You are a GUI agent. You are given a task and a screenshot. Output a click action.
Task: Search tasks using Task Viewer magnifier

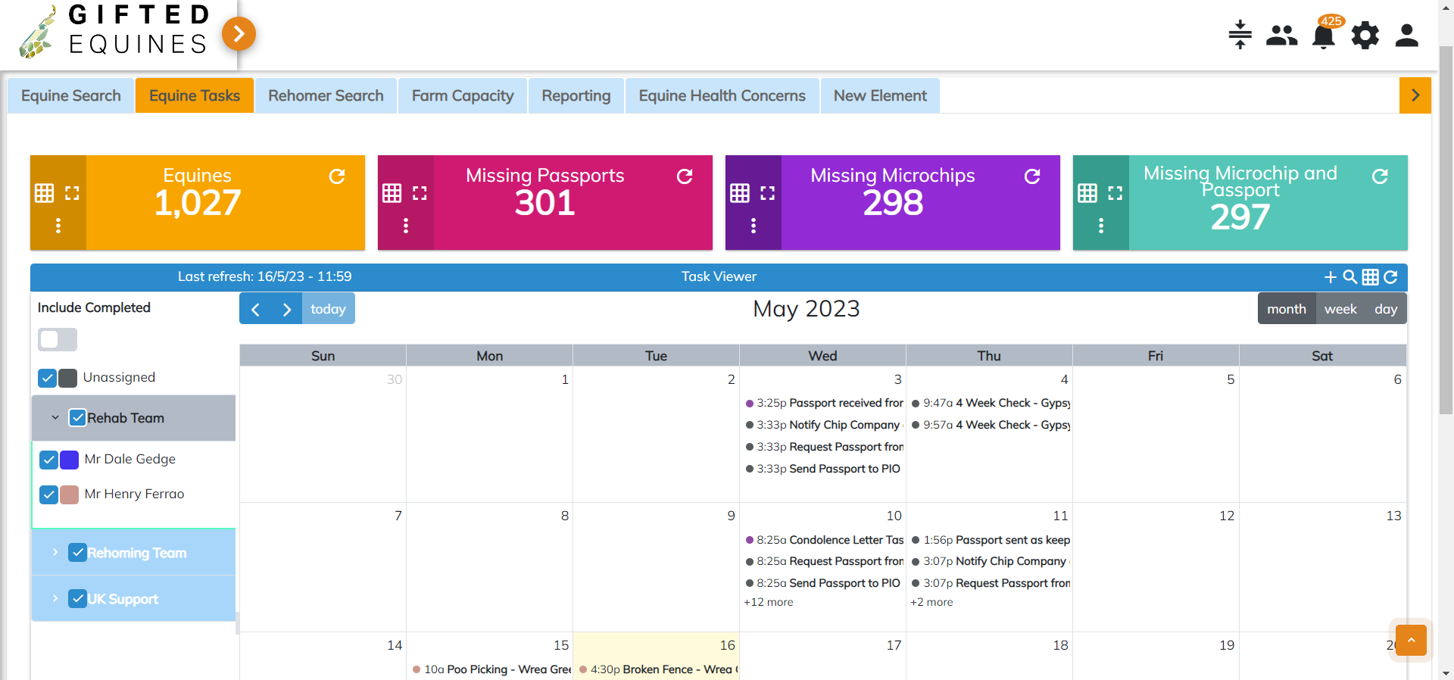click(1349, 277)
